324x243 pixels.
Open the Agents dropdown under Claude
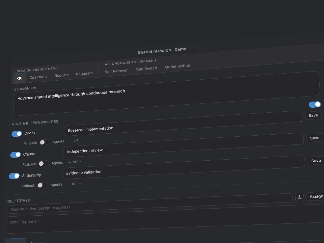coord(75,162)
